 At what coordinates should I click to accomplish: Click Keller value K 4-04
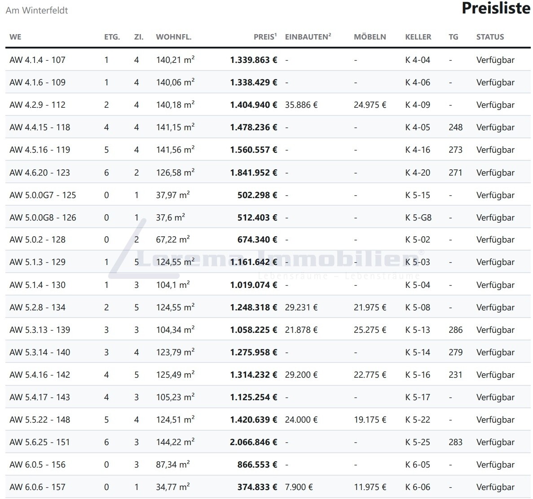click(x=418, y=60)
